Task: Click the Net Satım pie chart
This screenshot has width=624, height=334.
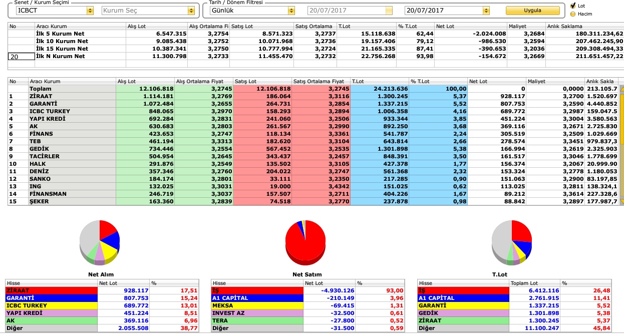Action: tap(305, 242)
